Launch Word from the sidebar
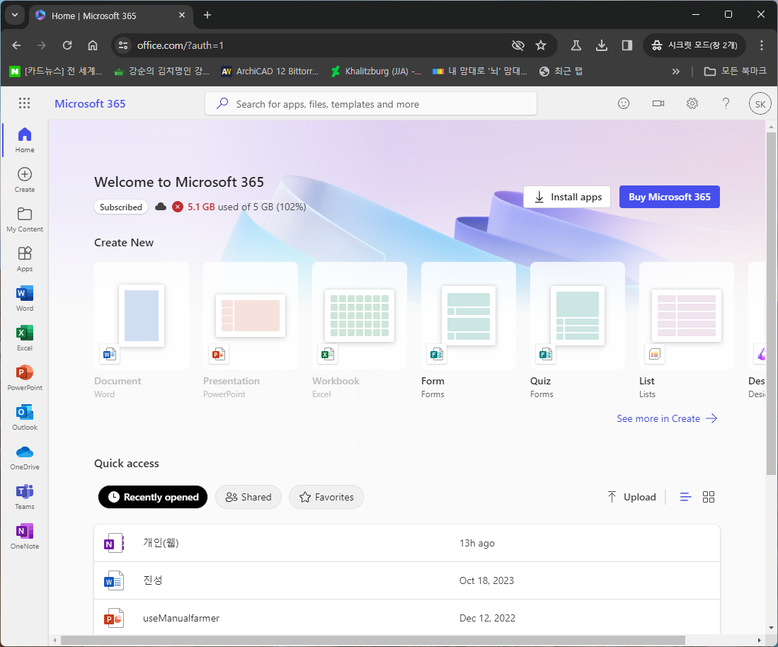Screen dimensions: 778x647 [24, 299]
